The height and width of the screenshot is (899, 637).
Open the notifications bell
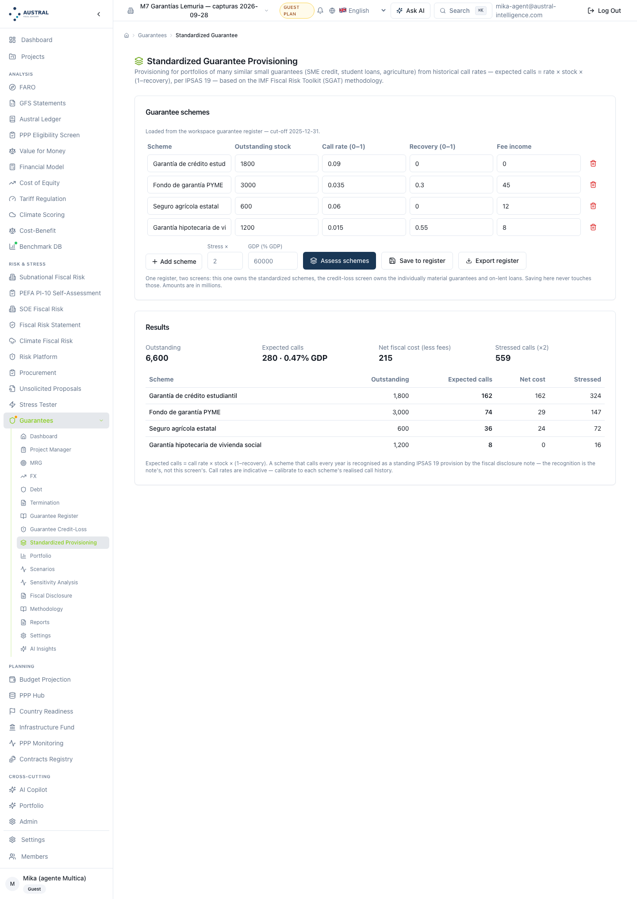tap(320, 11)
